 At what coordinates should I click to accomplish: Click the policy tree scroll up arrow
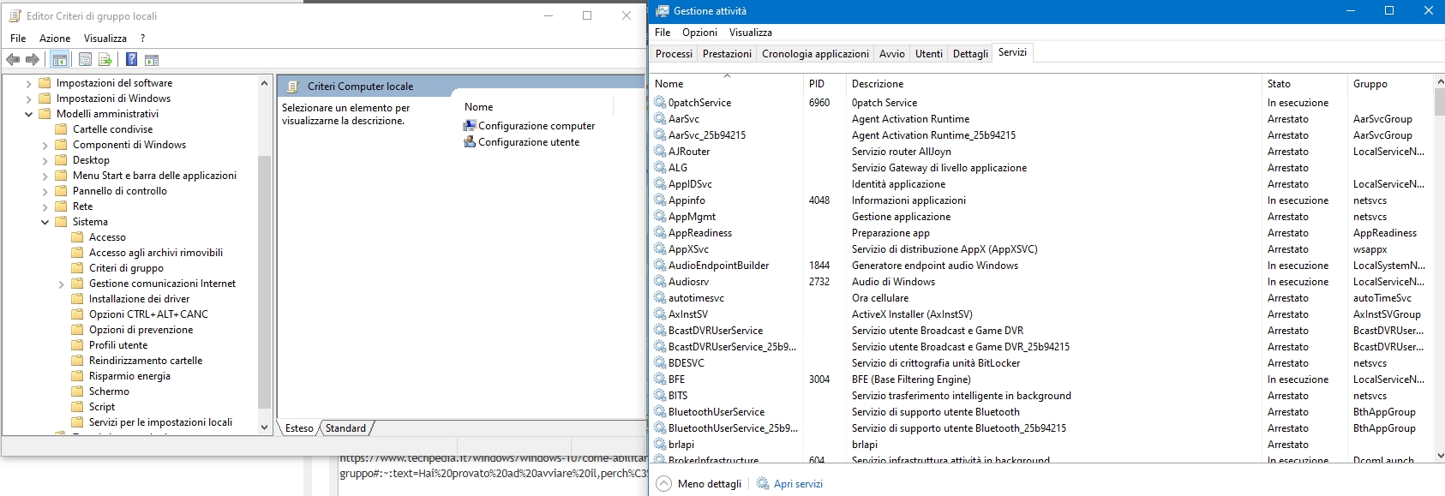pyautogui.click(x=264, y=83)
